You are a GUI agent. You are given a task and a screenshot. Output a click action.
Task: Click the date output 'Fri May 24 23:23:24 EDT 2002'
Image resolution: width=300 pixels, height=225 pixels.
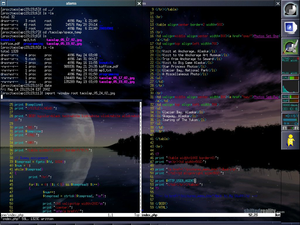[x=25, y=89]
